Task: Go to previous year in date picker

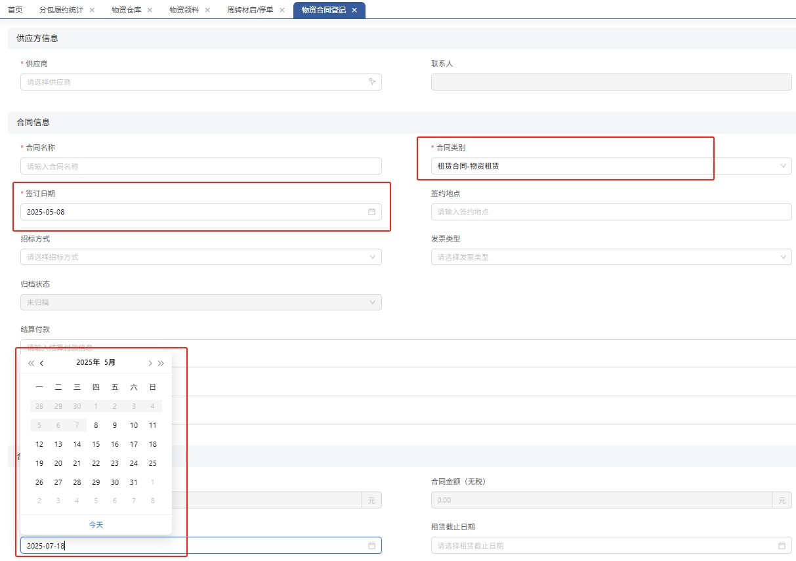Action: click(x=31, y=363)
